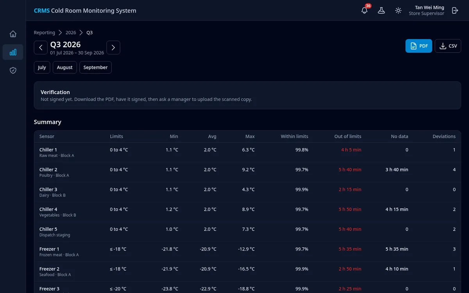Select the July month tab
Screen dimensions: 469x293
click(42, 67)
